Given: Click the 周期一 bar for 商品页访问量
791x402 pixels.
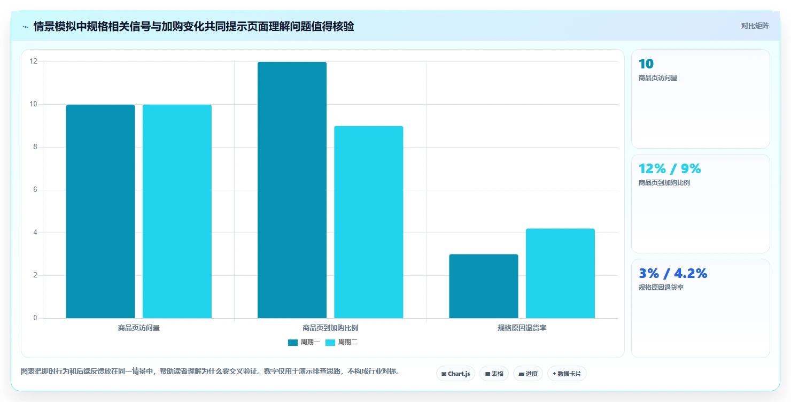Looking at the screenshot, I should tap(100, 211).
